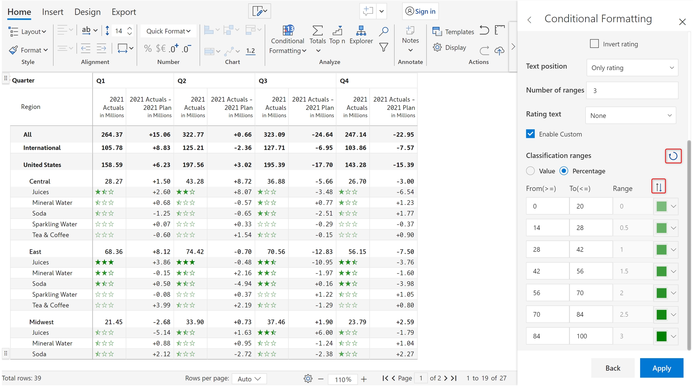
Task: Click the undo arrow in Actions
Action: point(484,31)
